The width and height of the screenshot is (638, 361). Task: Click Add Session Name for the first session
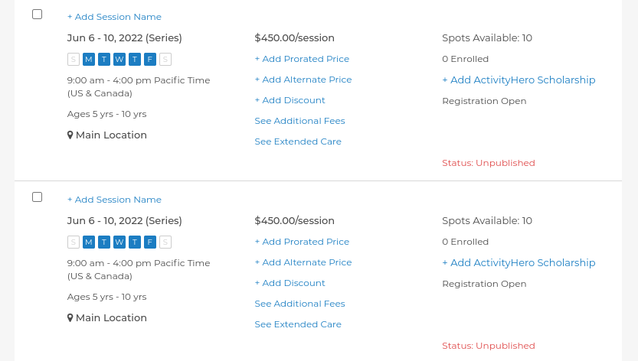114,17
